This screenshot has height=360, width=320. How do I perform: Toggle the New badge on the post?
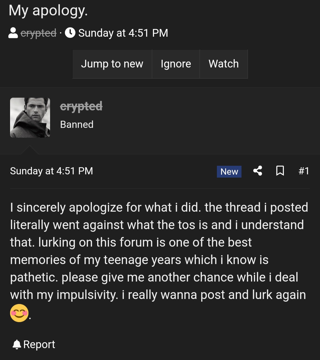point(229,171)
